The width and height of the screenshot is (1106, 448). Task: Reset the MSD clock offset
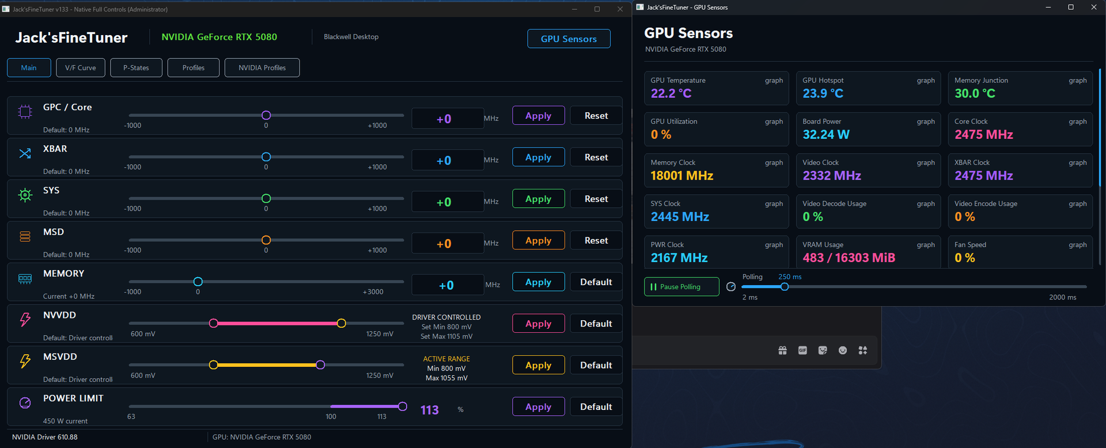596,241
